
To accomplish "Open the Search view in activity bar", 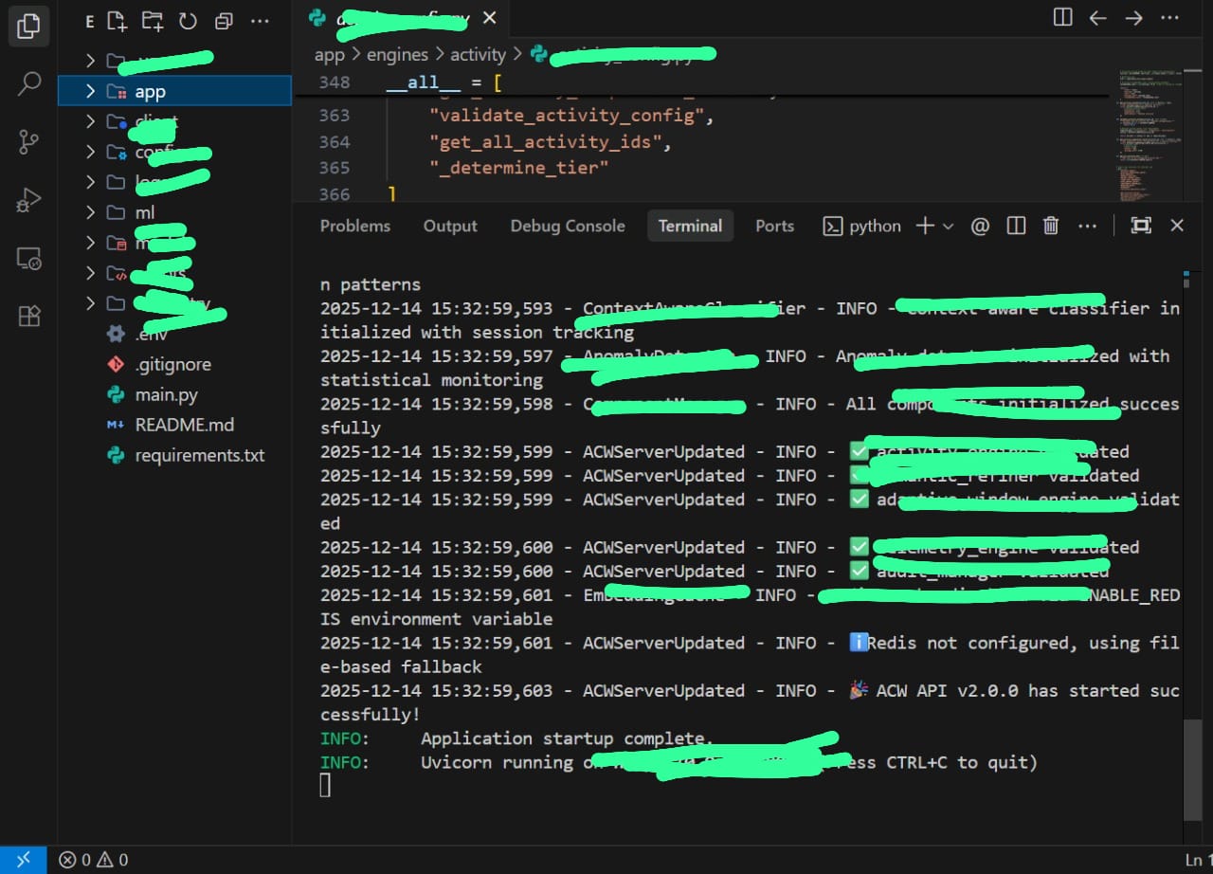I will (x=29, y=84).
